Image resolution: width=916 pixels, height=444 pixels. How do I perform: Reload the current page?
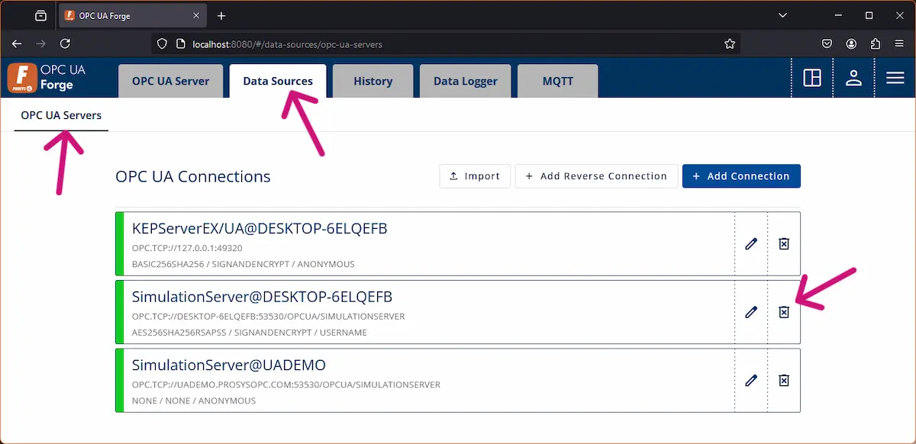pos(66,44)
